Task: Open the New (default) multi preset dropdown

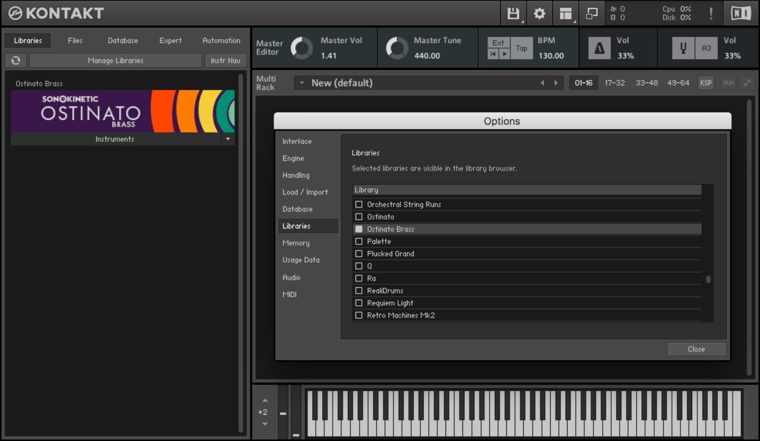Action: (302, 83)
